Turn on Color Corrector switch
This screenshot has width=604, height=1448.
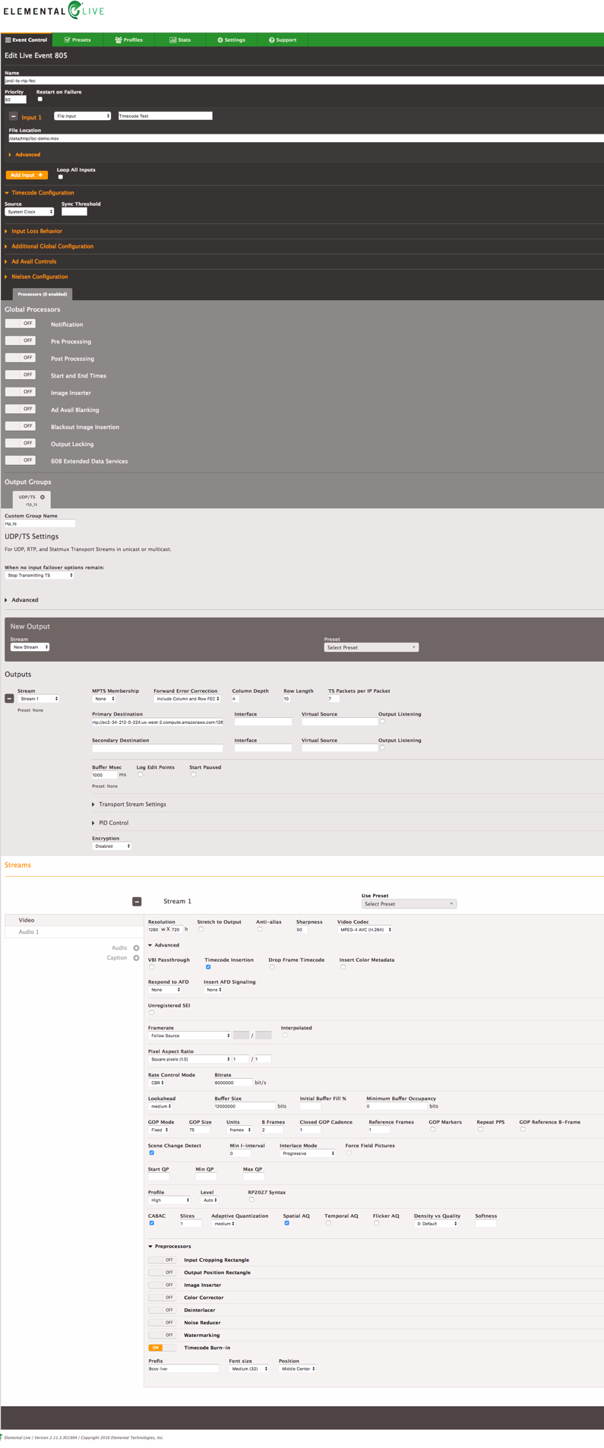[162, 1297]
